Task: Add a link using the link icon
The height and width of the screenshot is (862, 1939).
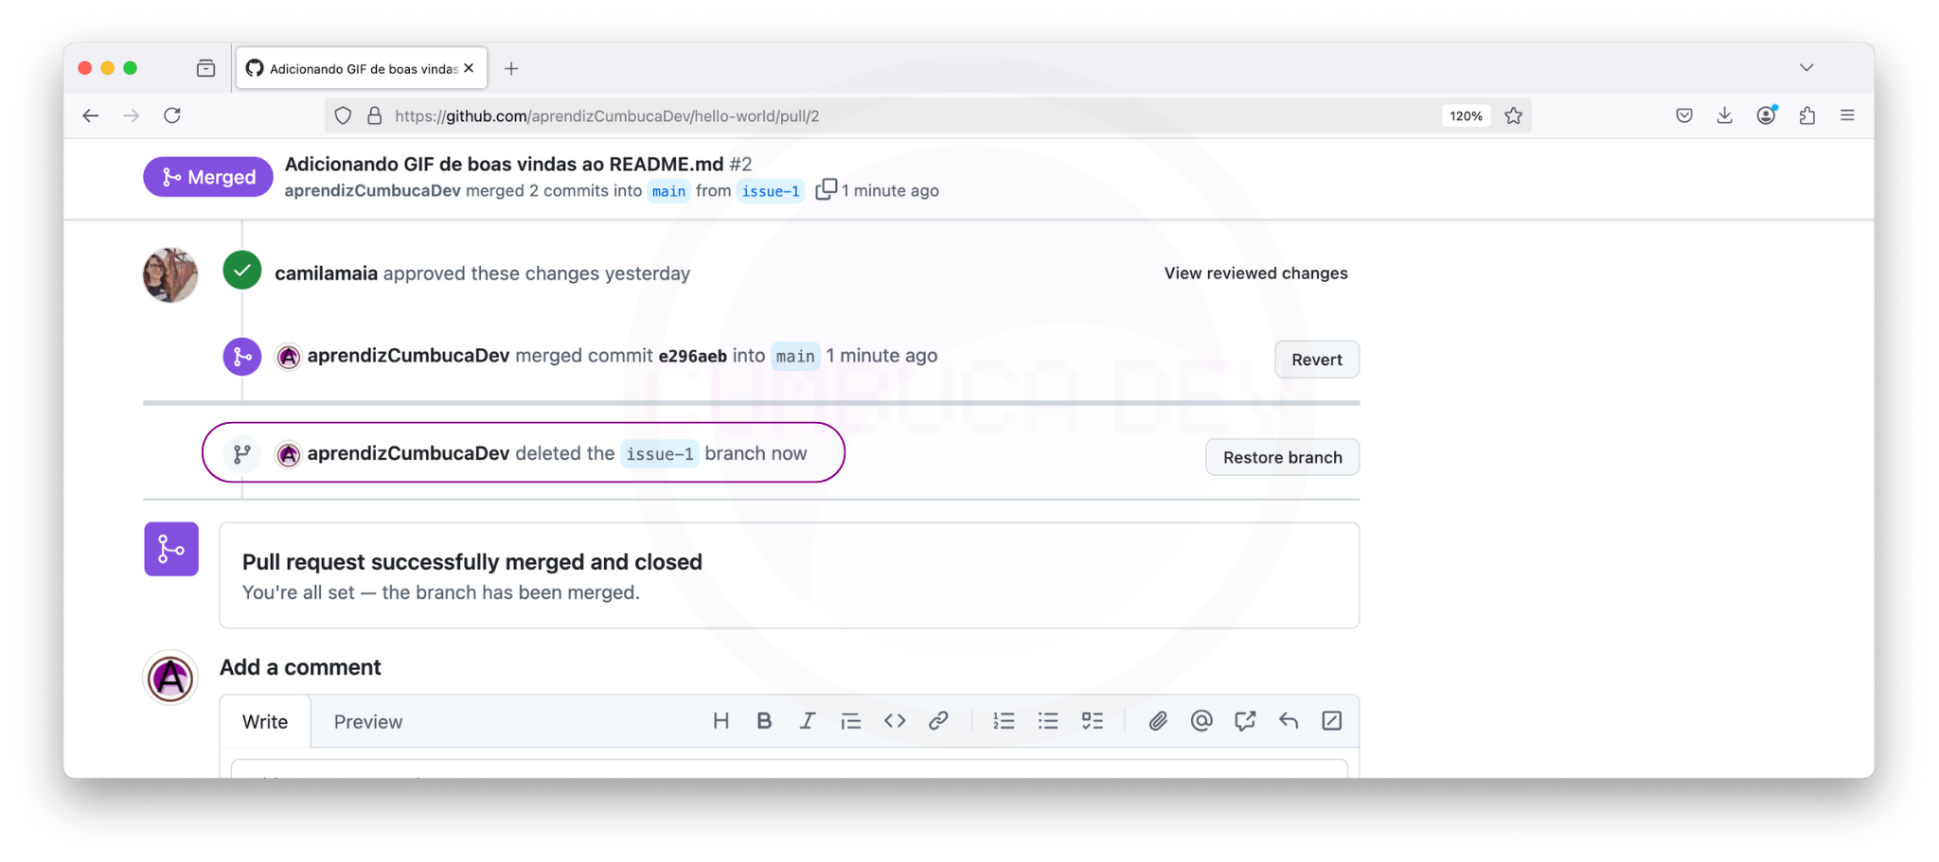Action: pos(938,721)
